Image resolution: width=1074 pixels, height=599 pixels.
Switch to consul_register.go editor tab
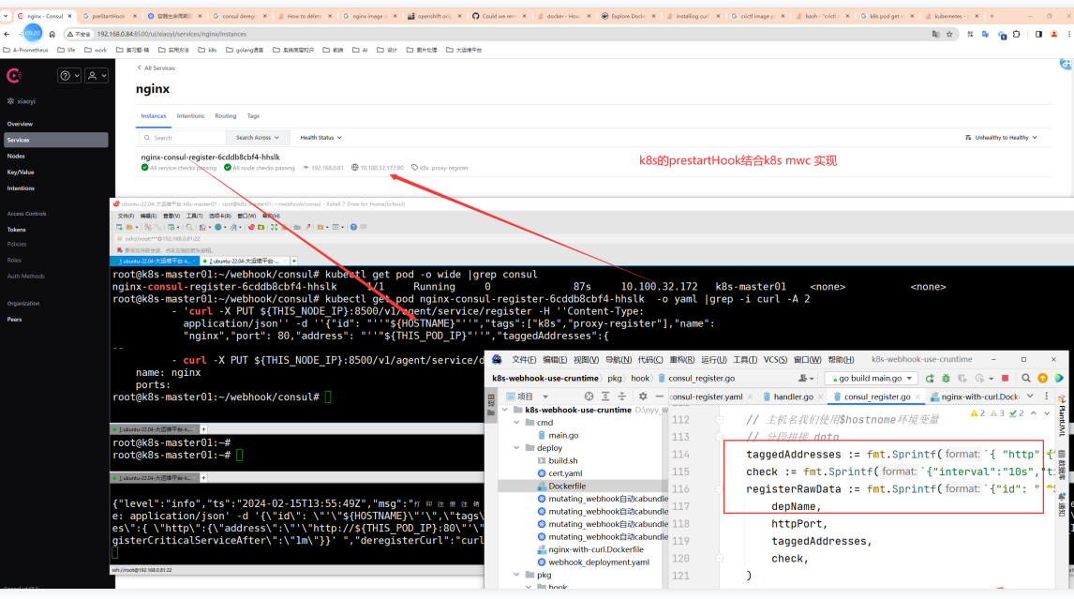click(x=877, y=397)
